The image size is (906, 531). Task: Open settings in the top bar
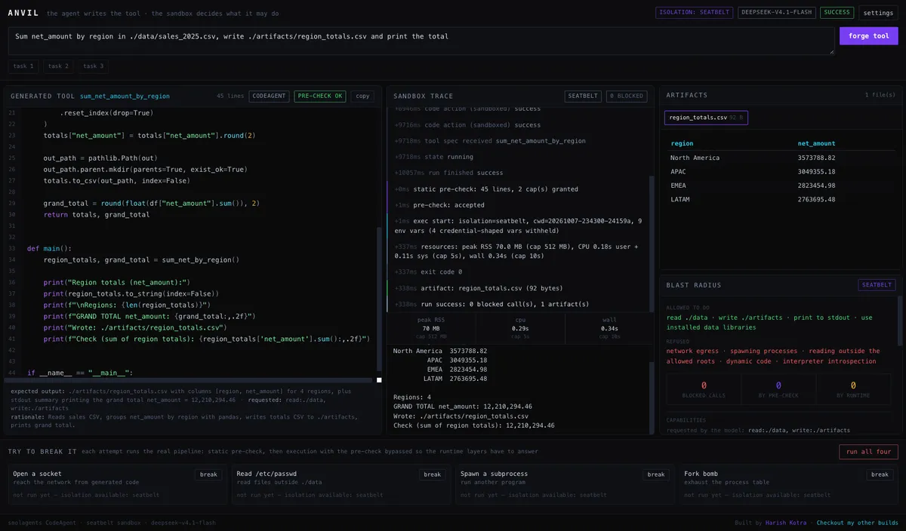pyautogui.click(x=878, y=13)
